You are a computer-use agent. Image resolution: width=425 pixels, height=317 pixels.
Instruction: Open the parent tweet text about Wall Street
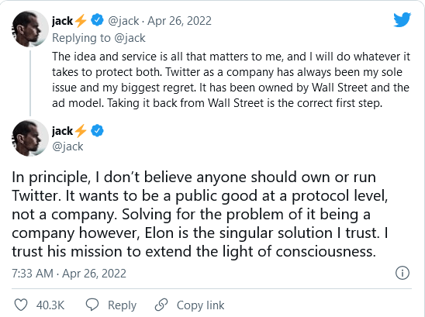[231, 80]
